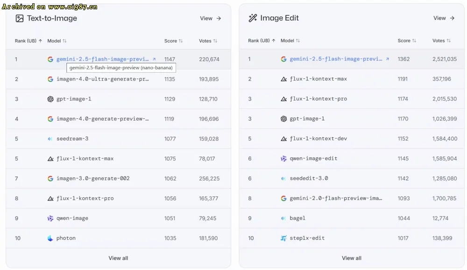Click the 256,225 votes value
Viewport: 467px width, 270px height.
click(x=209, y=179)
